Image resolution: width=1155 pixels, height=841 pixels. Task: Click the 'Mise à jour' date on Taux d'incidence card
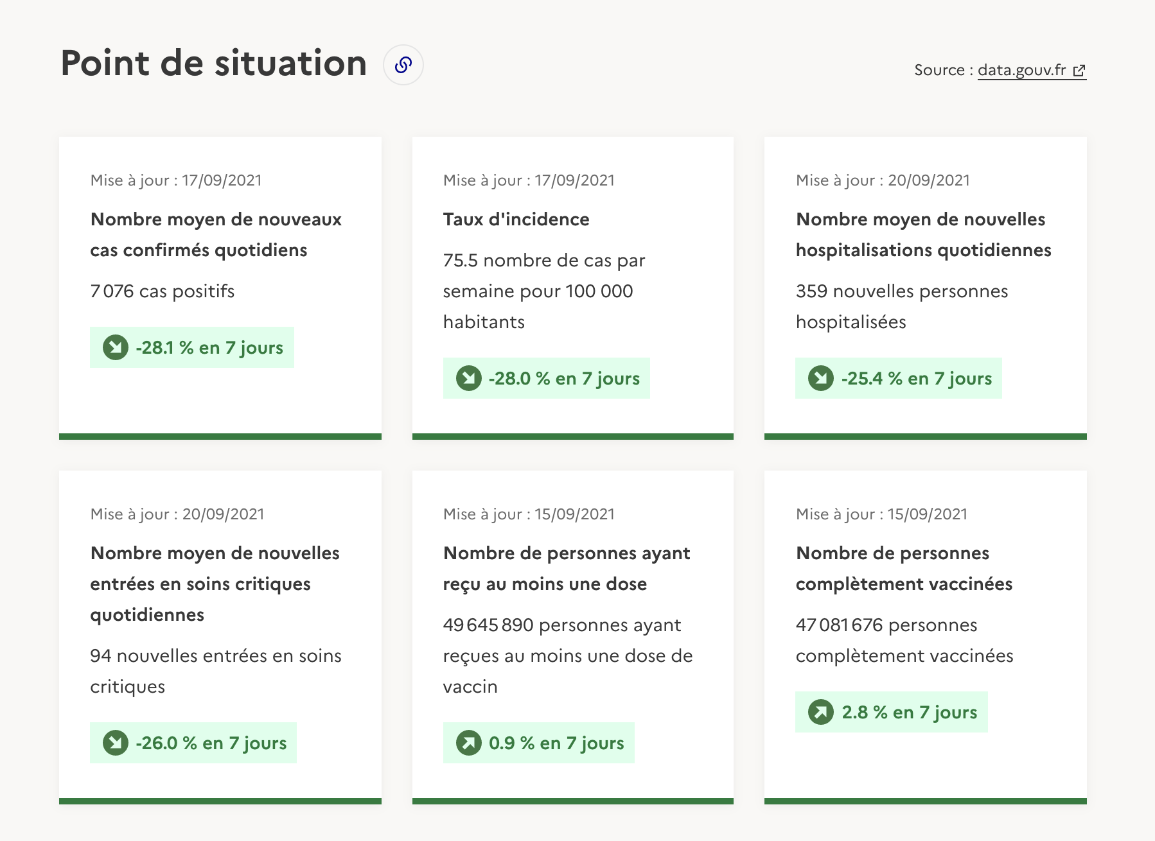[x=529, y=180]
